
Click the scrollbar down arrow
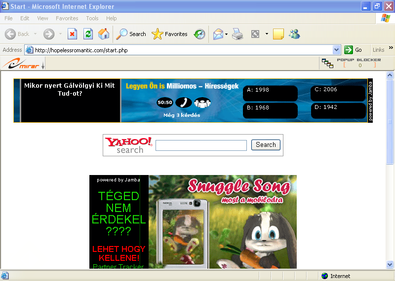pos(390,264)
